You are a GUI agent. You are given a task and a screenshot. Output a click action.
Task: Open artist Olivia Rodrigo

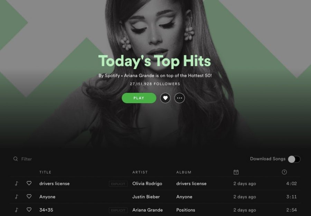[147, 184]
